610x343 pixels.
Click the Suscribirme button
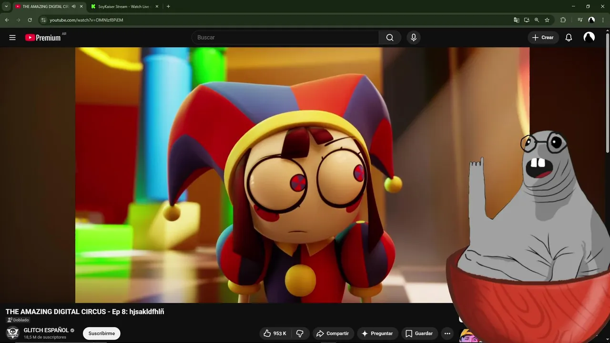tap(102, 333)
